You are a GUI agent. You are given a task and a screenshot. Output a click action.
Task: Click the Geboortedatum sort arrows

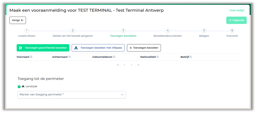[114, 57]
